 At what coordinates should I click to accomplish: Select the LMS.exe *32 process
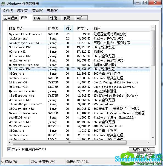click(x=79, y=82)
